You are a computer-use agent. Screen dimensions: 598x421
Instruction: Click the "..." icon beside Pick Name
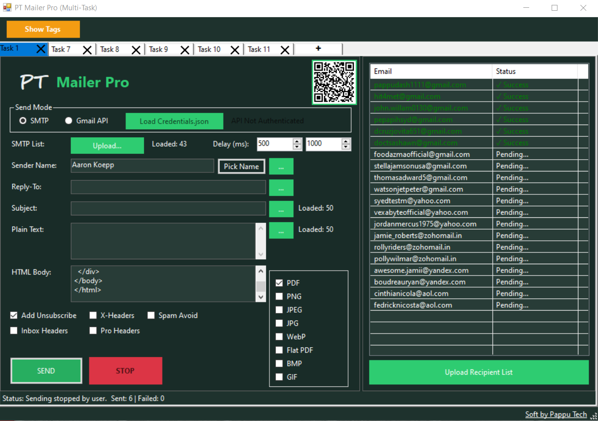tap(281, 166)
